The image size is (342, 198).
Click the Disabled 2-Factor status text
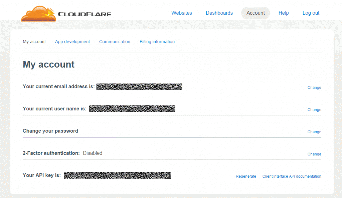pos(93,153)
